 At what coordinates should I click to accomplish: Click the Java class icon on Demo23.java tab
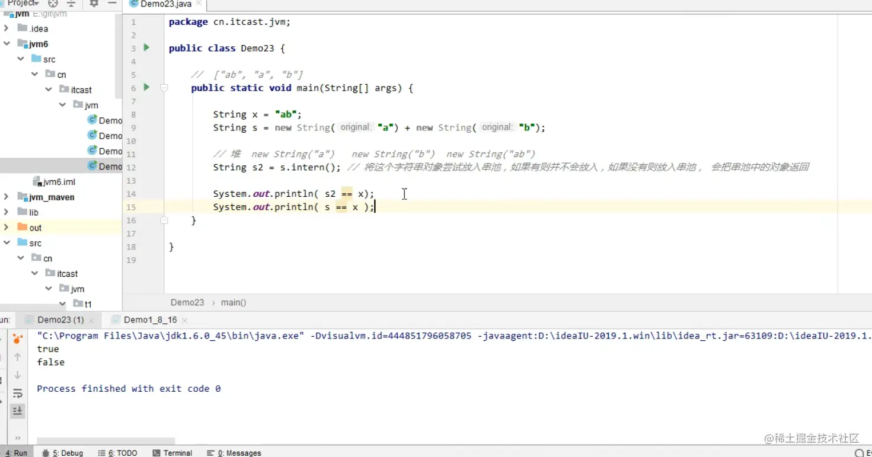[133, 4]
